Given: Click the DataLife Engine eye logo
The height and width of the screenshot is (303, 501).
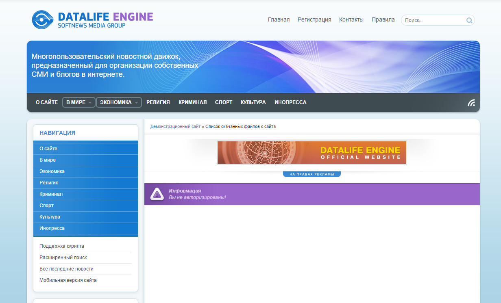Looking at the screenshot, I should click(43, 19).
